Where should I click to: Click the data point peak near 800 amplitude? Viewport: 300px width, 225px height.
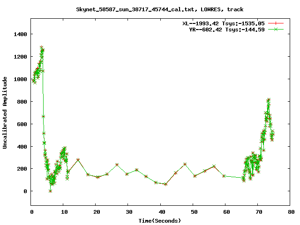[269, 100]
